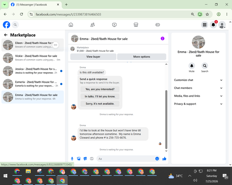Viewport: 232px width, 185px height.
Task: Show hidden system tray icons chevron
Action: 190,176
